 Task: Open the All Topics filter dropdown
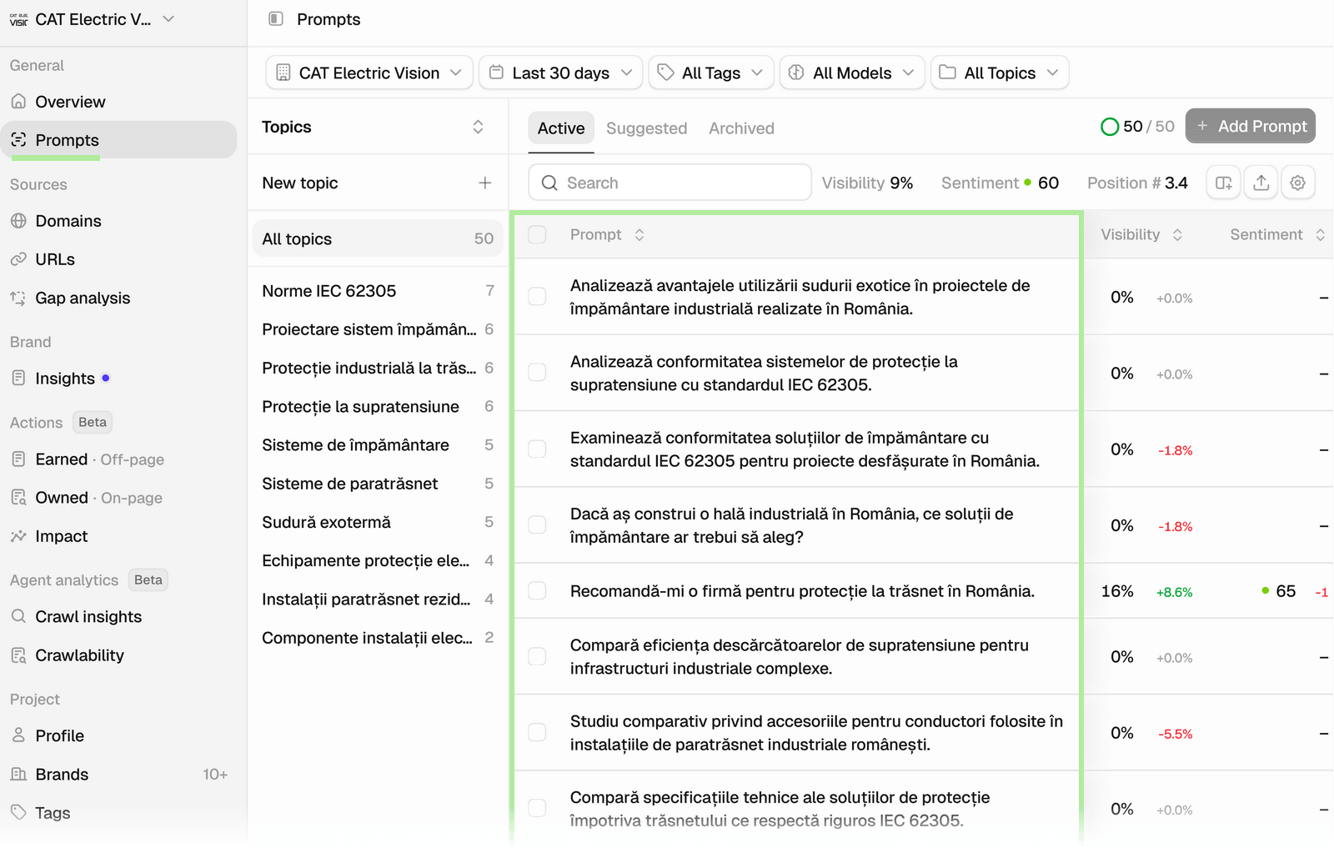tap(1000, 73)
